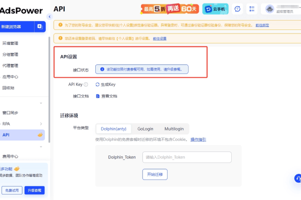Click the second warning banner alert icon

pos(61,38)
